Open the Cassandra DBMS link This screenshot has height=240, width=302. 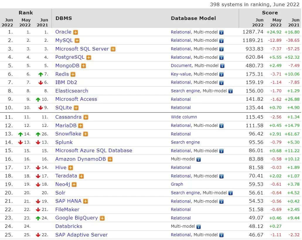pos(68,117)
